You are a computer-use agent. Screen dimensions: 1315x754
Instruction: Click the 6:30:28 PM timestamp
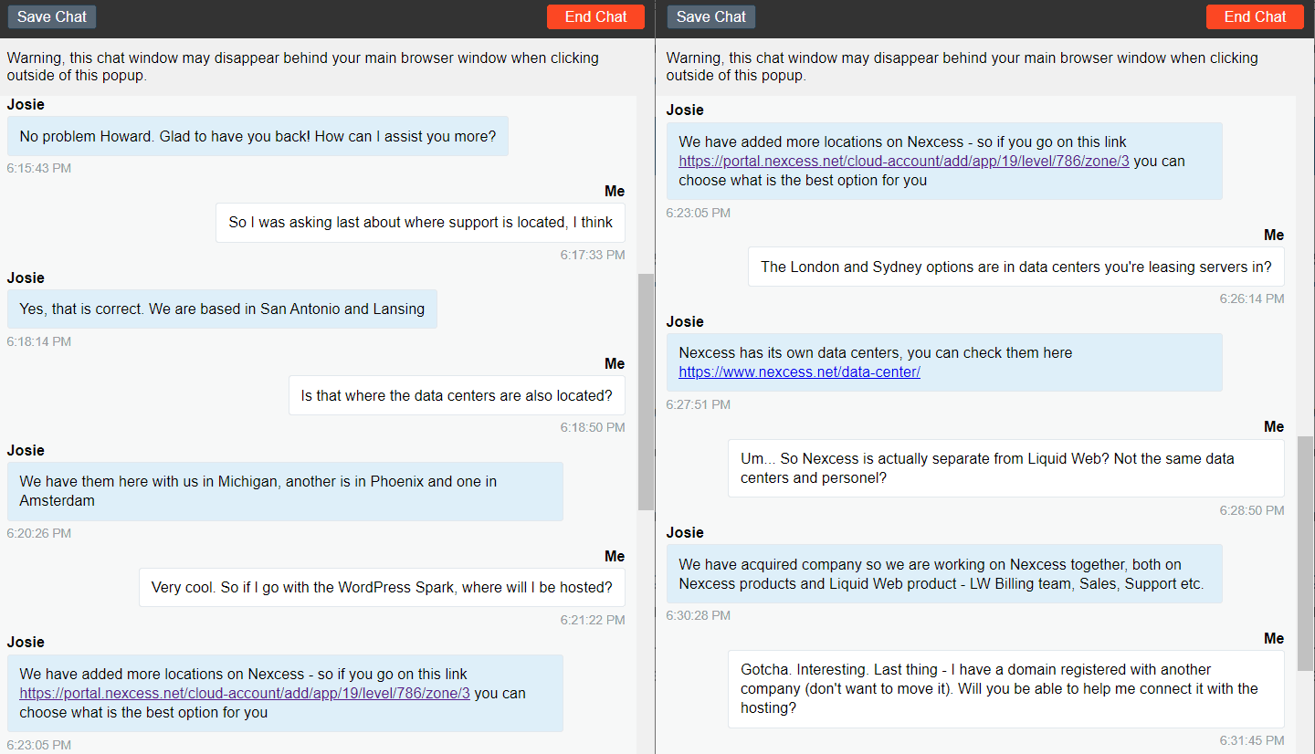(698, 615)
